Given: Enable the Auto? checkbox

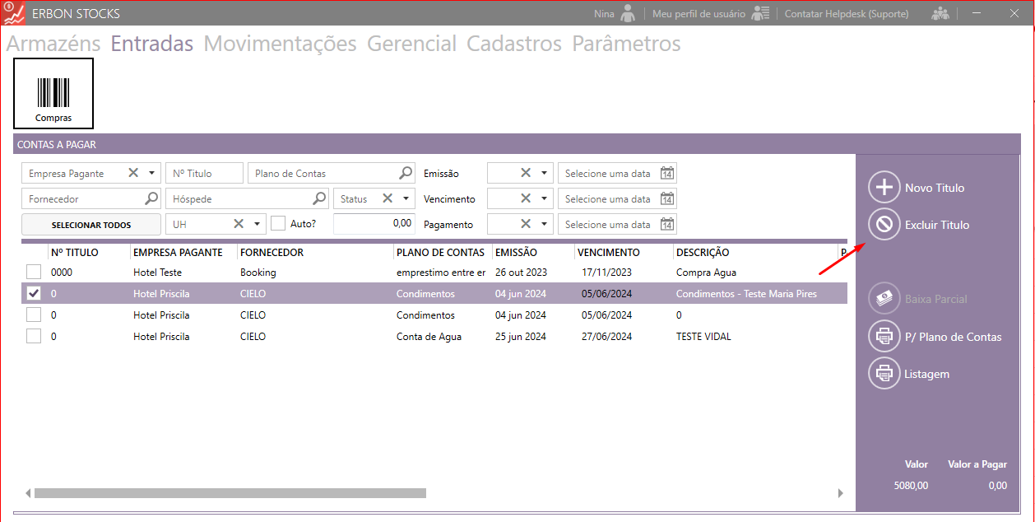Looking at the screenshot, I should 278,224.
